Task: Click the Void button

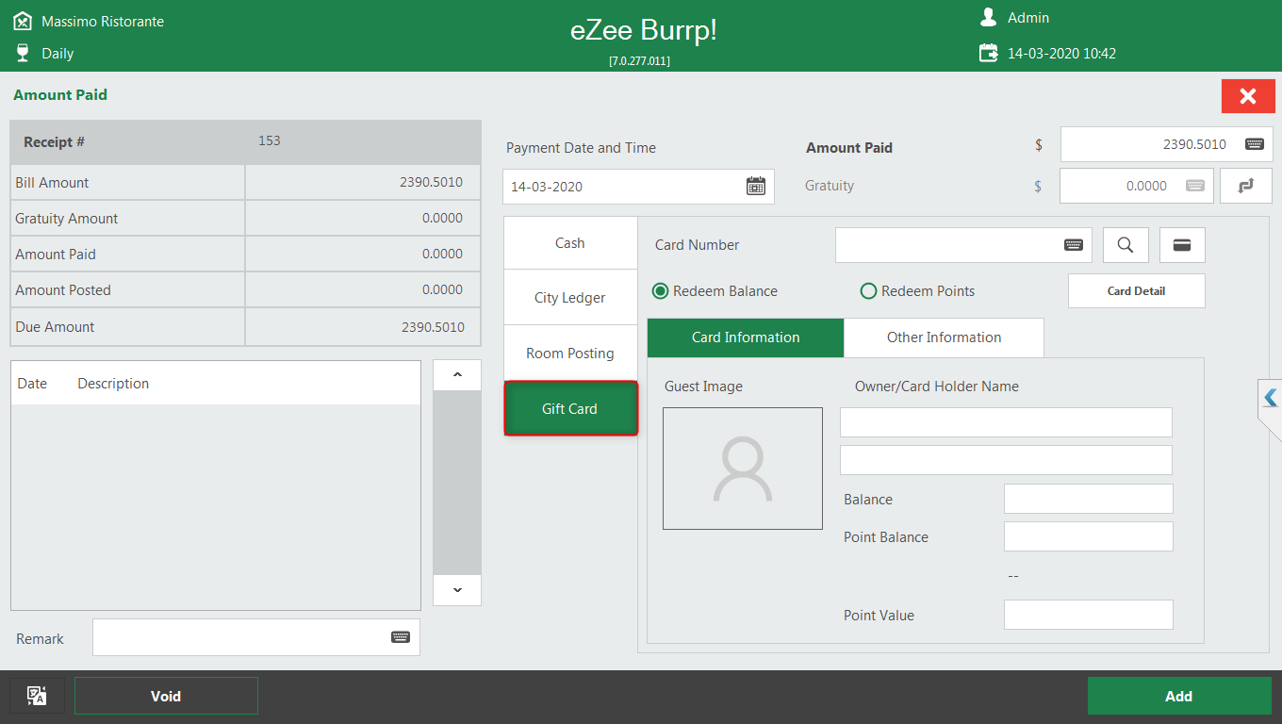Action: coord(166,696)
